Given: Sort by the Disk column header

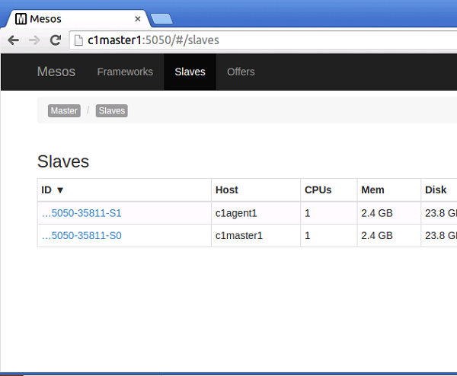Looking at the screenshot, I should tap(439, 190).
